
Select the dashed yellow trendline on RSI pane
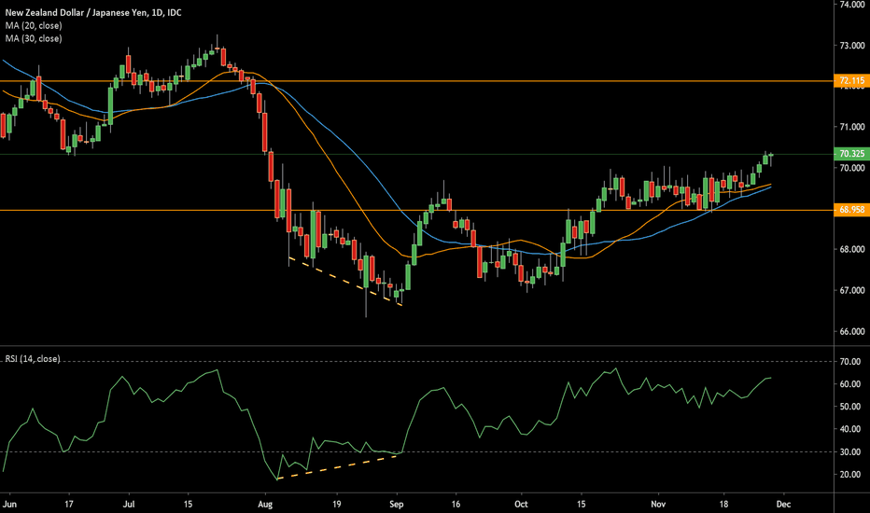(x=339, y=466)
